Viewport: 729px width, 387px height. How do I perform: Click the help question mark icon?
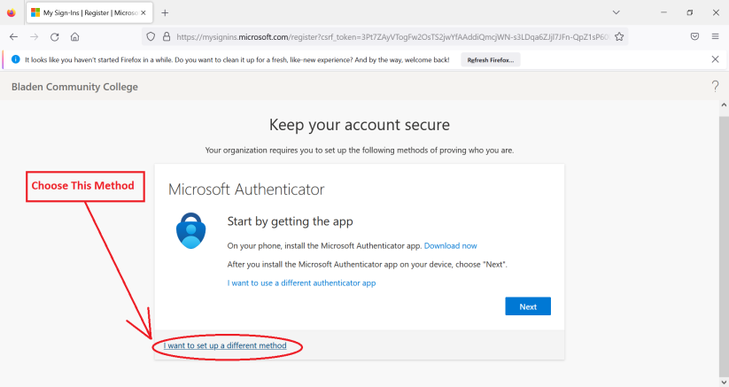[x=715, y=86]
